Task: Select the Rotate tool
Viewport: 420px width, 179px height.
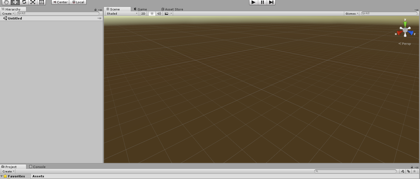Action: (24, 2)
